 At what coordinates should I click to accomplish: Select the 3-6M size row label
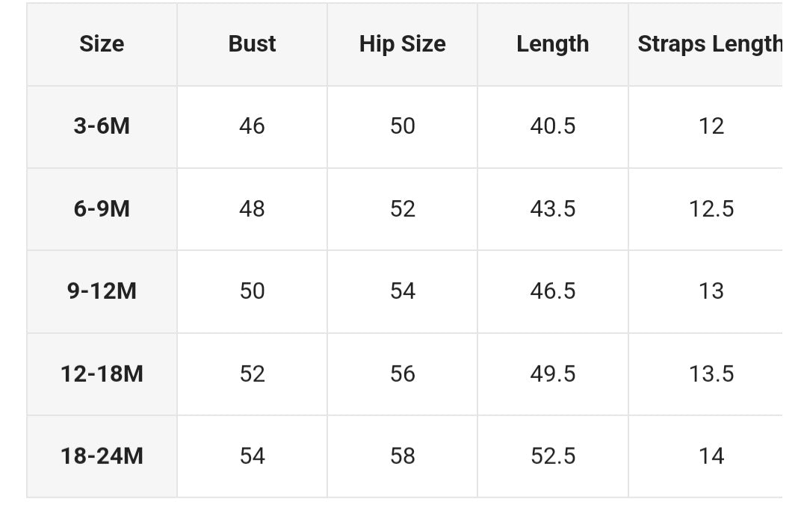pyautogui.click(x=102, y=126)
